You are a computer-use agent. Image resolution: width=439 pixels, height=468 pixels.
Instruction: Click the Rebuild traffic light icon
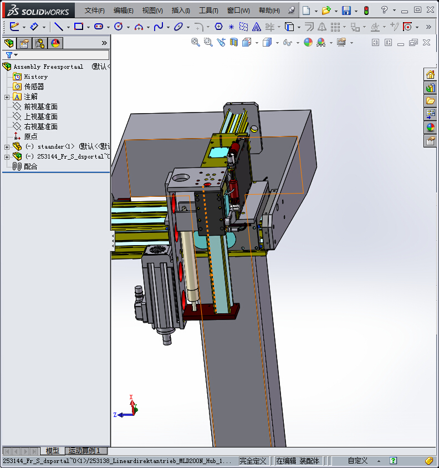pyautogui.click(x=366, y=11)
